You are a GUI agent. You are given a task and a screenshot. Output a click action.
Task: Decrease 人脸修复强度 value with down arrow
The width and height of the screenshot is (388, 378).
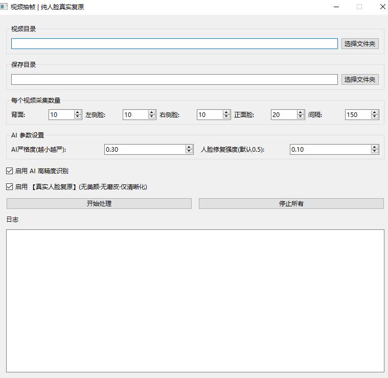[x=375, y=152]
